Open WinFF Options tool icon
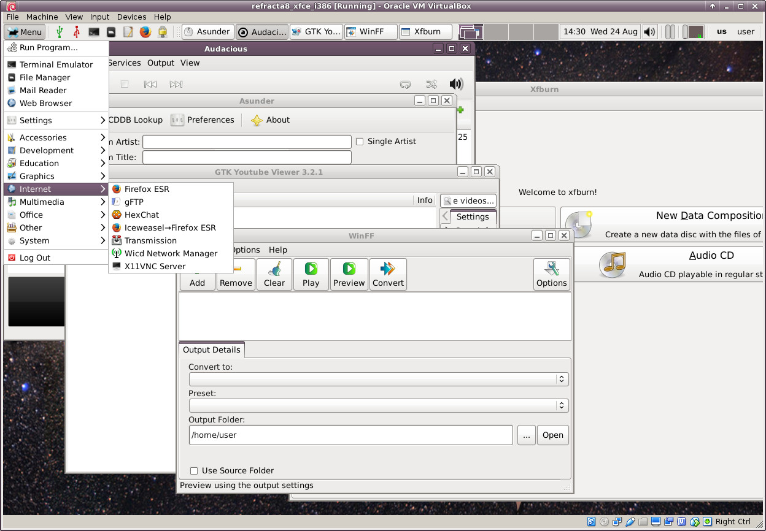This screenshot has width=766, height=531. tap(552, 274)
